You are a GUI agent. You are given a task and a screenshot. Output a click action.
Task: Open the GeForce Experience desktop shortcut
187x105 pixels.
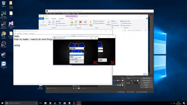[x=4, y=25]
